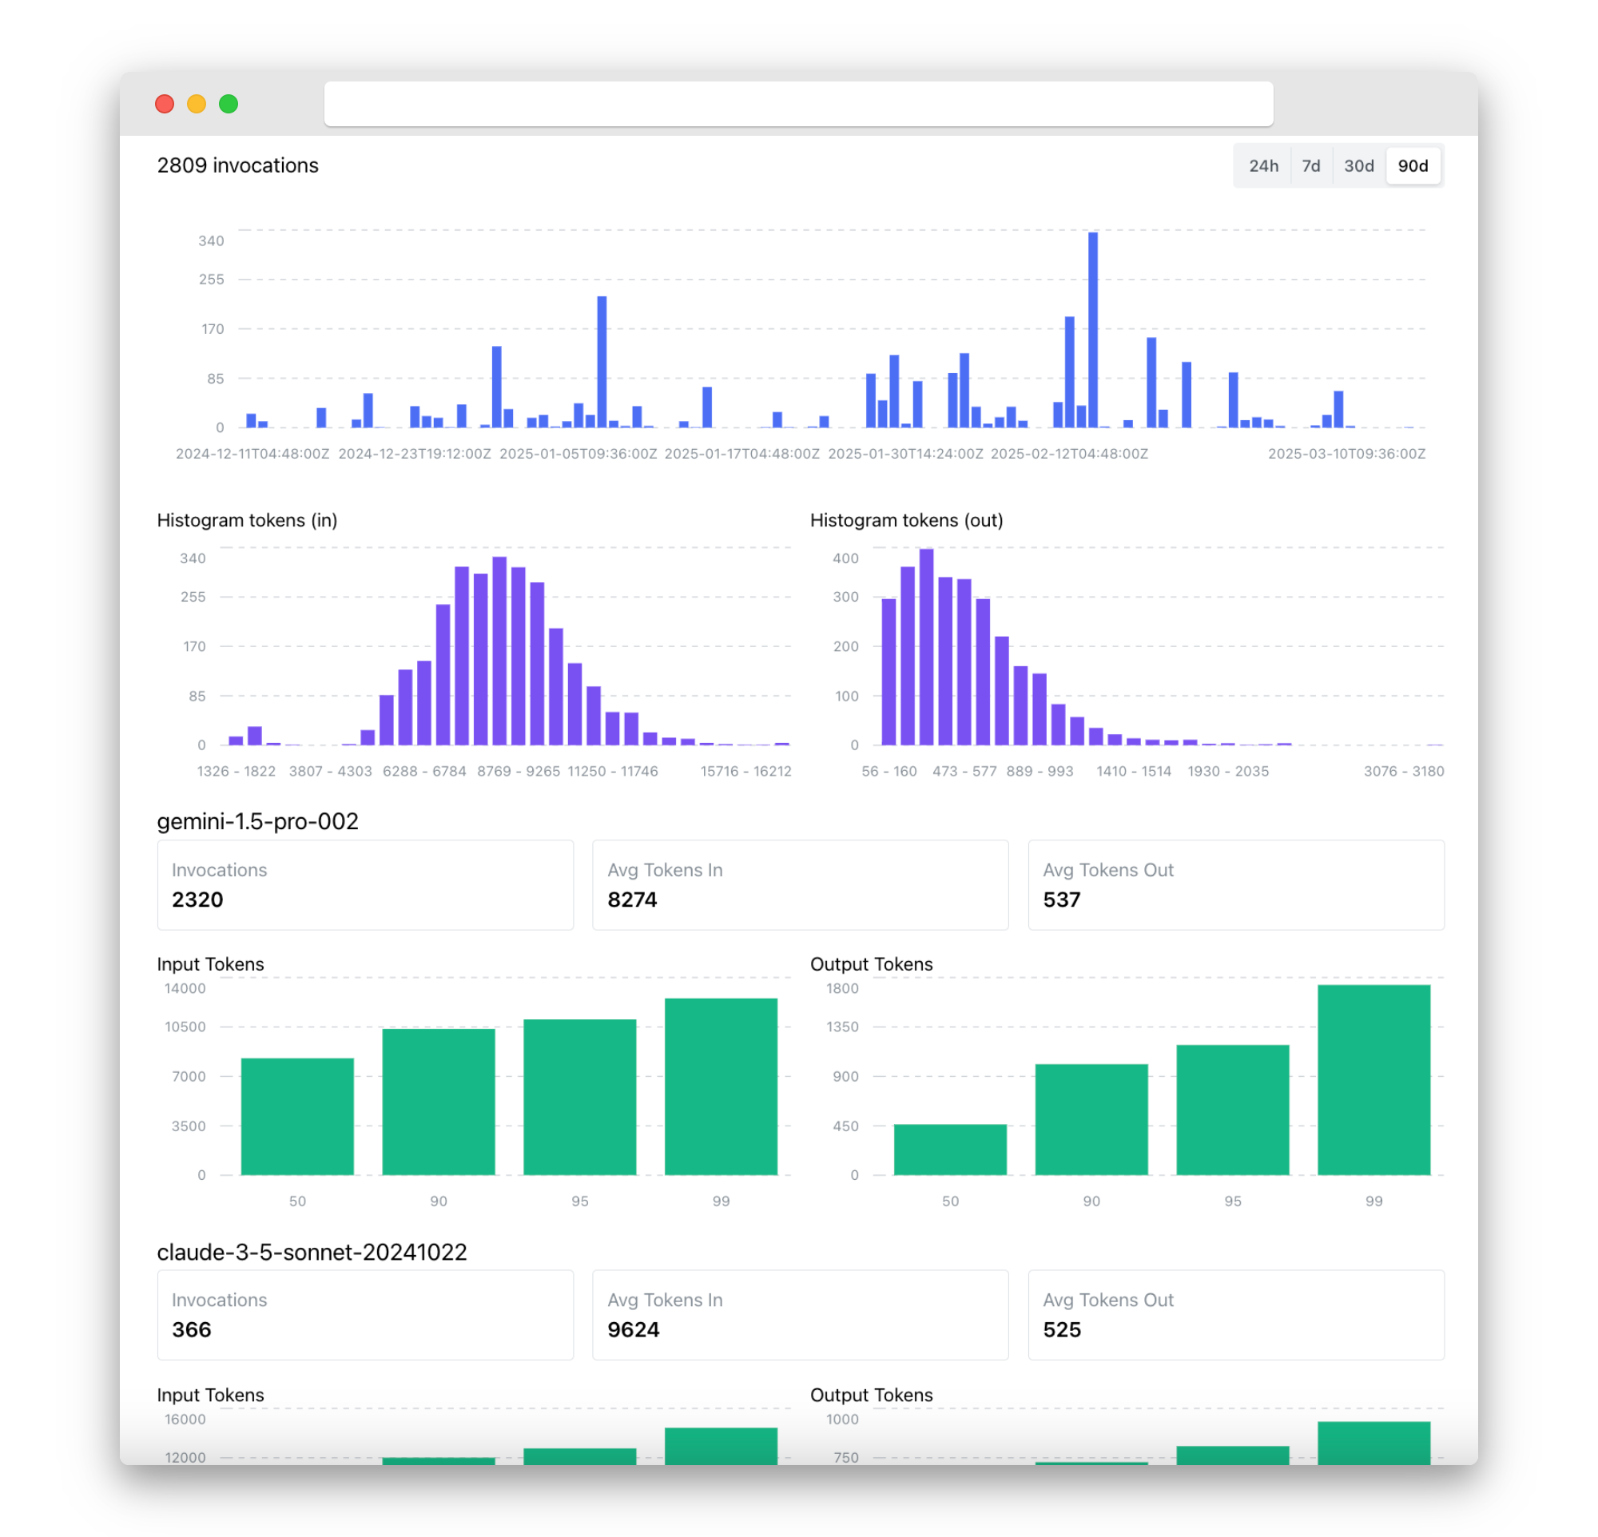Click the gemini Output Tokens percentile 99 bar
Viewport: 1598px width, 1537px height.
click(1373, 1080)
